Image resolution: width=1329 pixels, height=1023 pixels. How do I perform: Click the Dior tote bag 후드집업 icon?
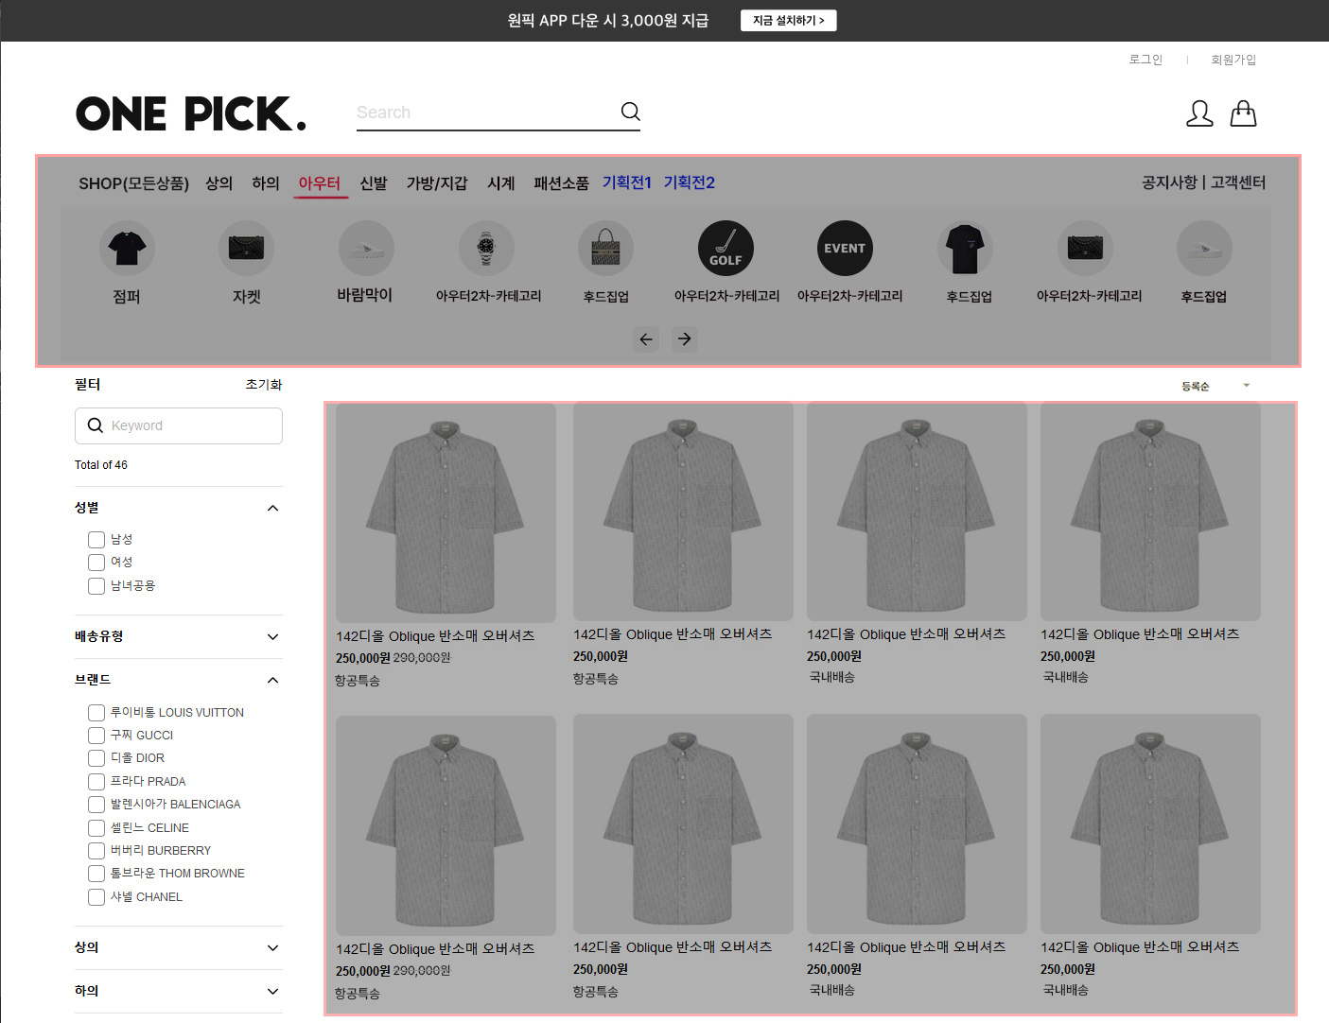pos(605,249)
